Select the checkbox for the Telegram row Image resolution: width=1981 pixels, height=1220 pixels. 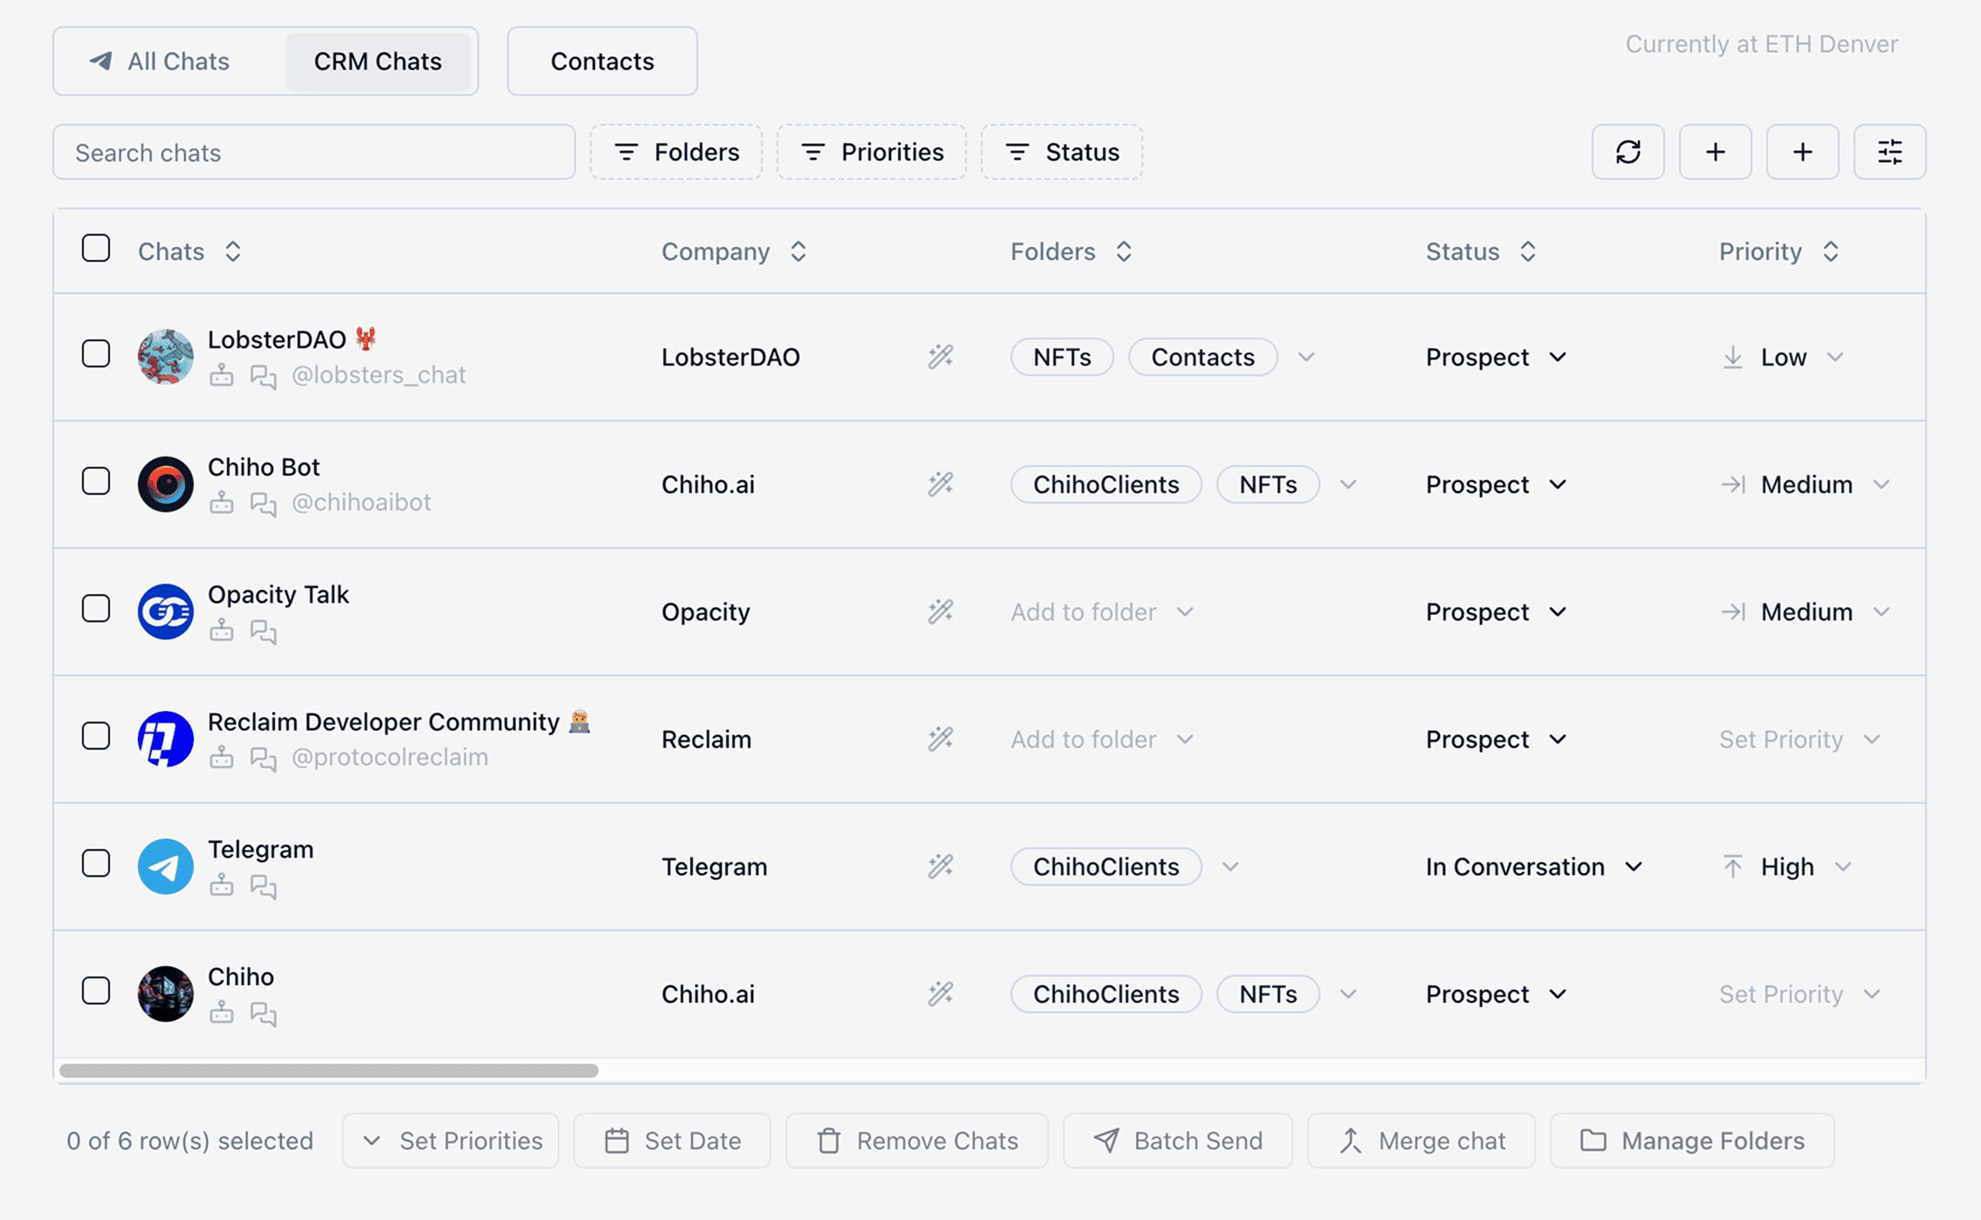point(96,863)
